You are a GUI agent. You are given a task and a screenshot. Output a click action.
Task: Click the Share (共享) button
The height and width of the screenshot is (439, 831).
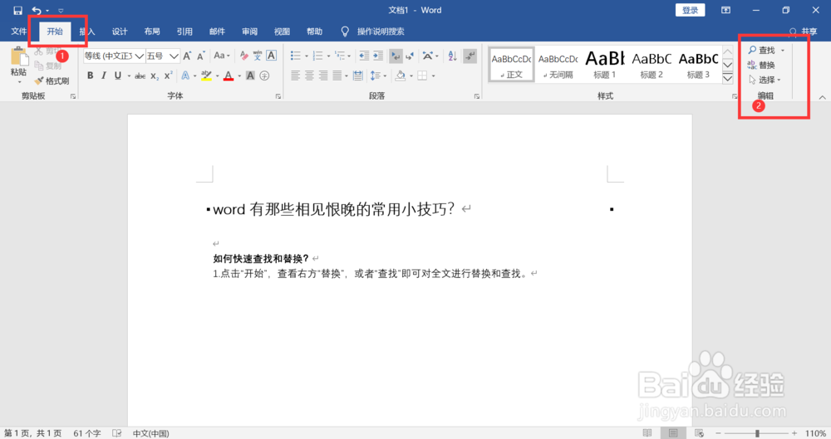[x=804, y=32]
